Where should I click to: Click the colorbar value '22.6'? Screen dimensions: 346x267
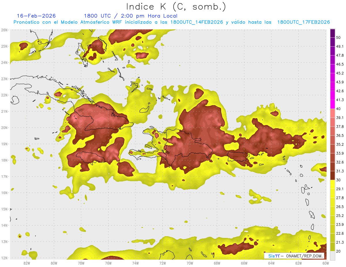(340, 234)
